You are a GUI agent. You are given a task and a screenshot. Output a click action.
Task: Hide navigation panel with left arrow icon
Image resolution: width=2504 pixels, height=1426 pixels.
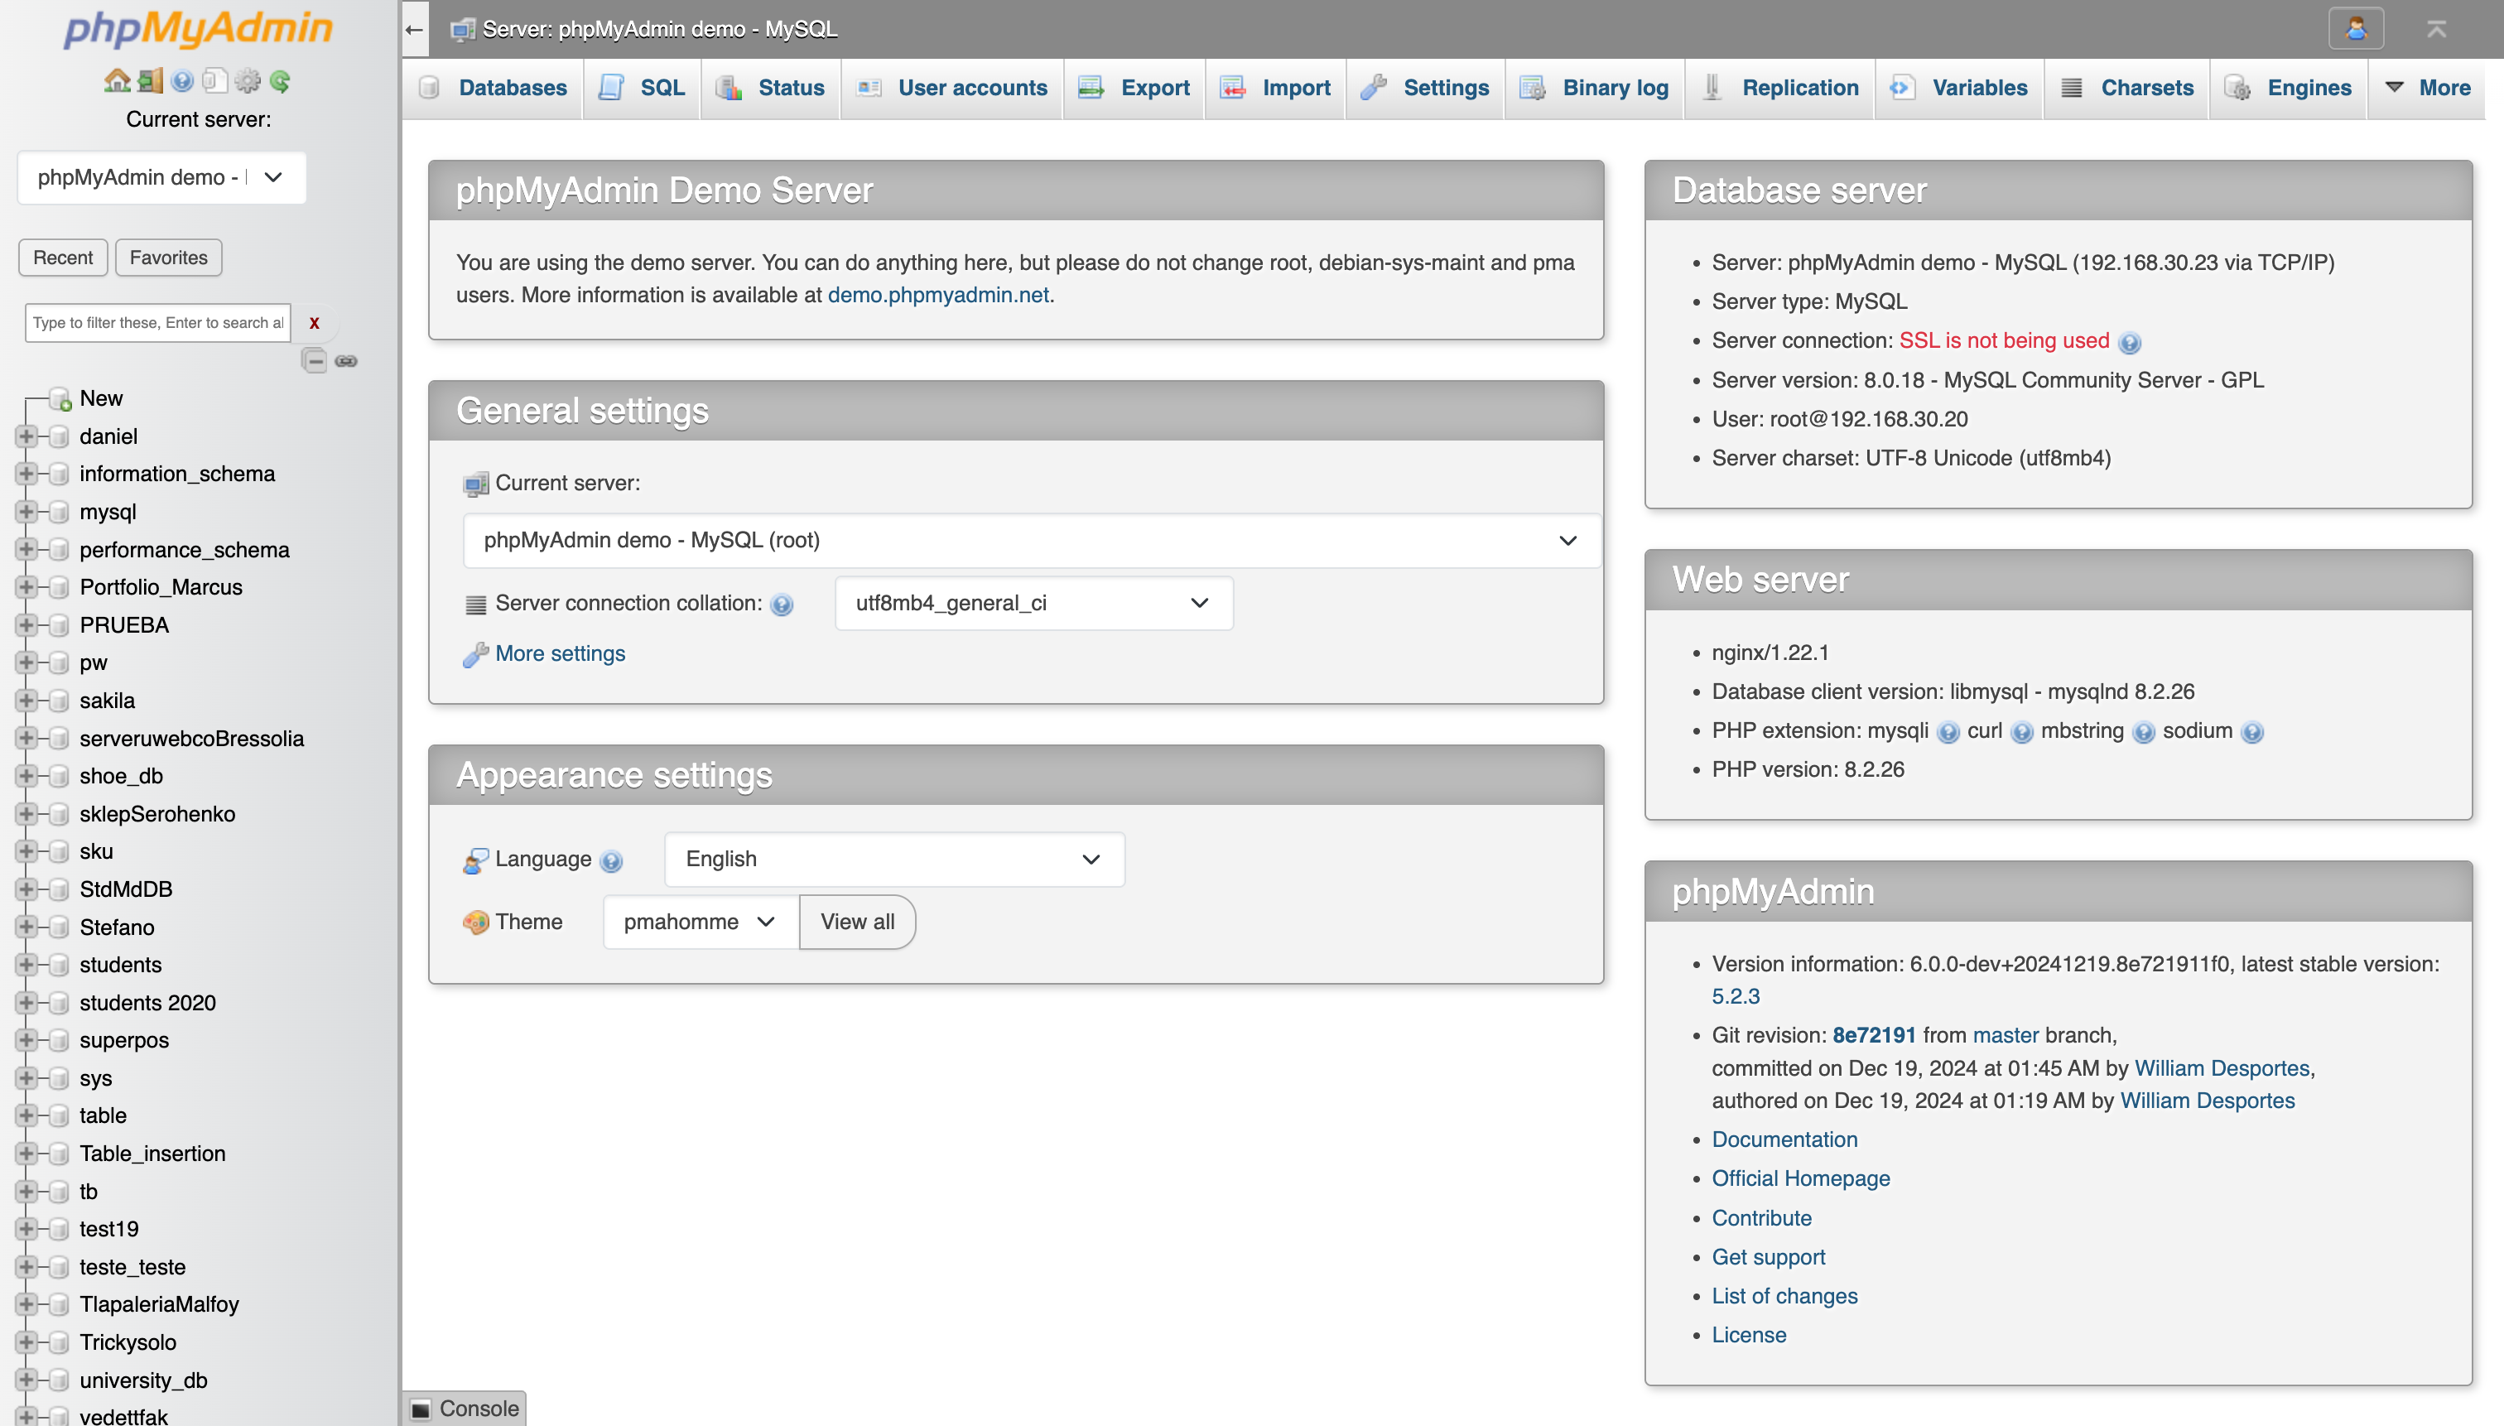pos(414,29)
